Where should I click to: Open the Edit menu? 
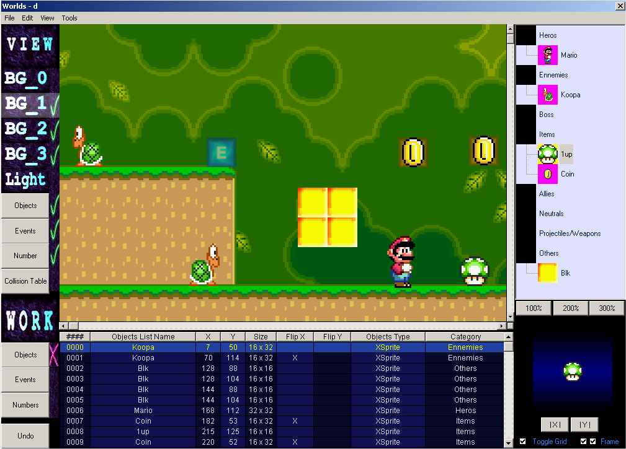pyautogui.click(x=27, y=18)
